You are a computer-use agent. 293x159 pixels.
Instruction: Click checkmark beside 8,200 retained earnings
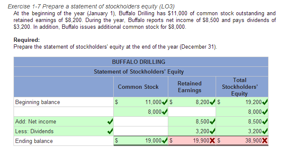(x=213, y=102)
